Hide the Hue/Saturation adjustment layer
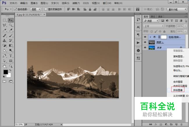Screen dimensions: 189x127 pos(145,37)
